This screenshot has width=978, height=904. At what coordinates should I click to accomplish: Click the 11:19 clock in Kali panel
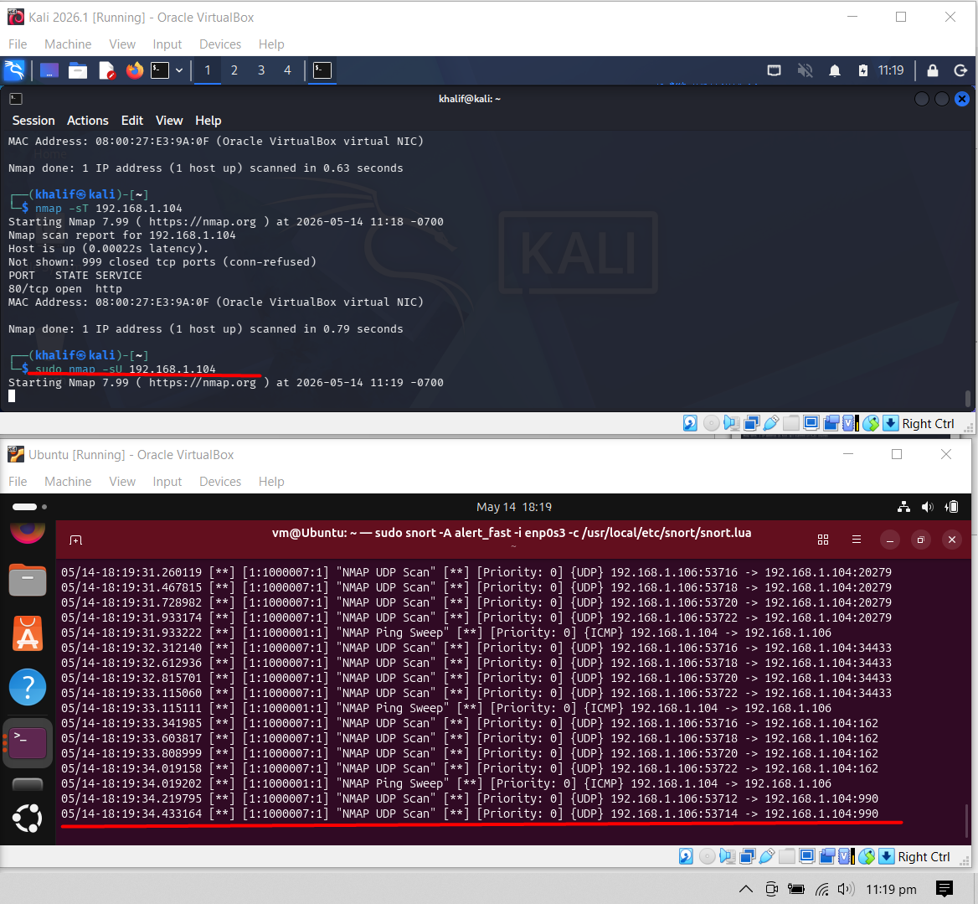coord(891,70)
